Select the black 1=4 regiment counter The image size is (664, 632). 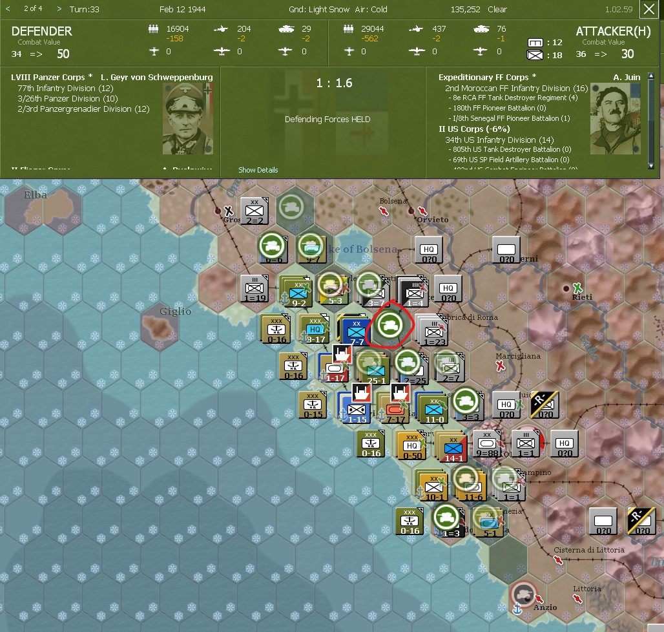[415, 293]
